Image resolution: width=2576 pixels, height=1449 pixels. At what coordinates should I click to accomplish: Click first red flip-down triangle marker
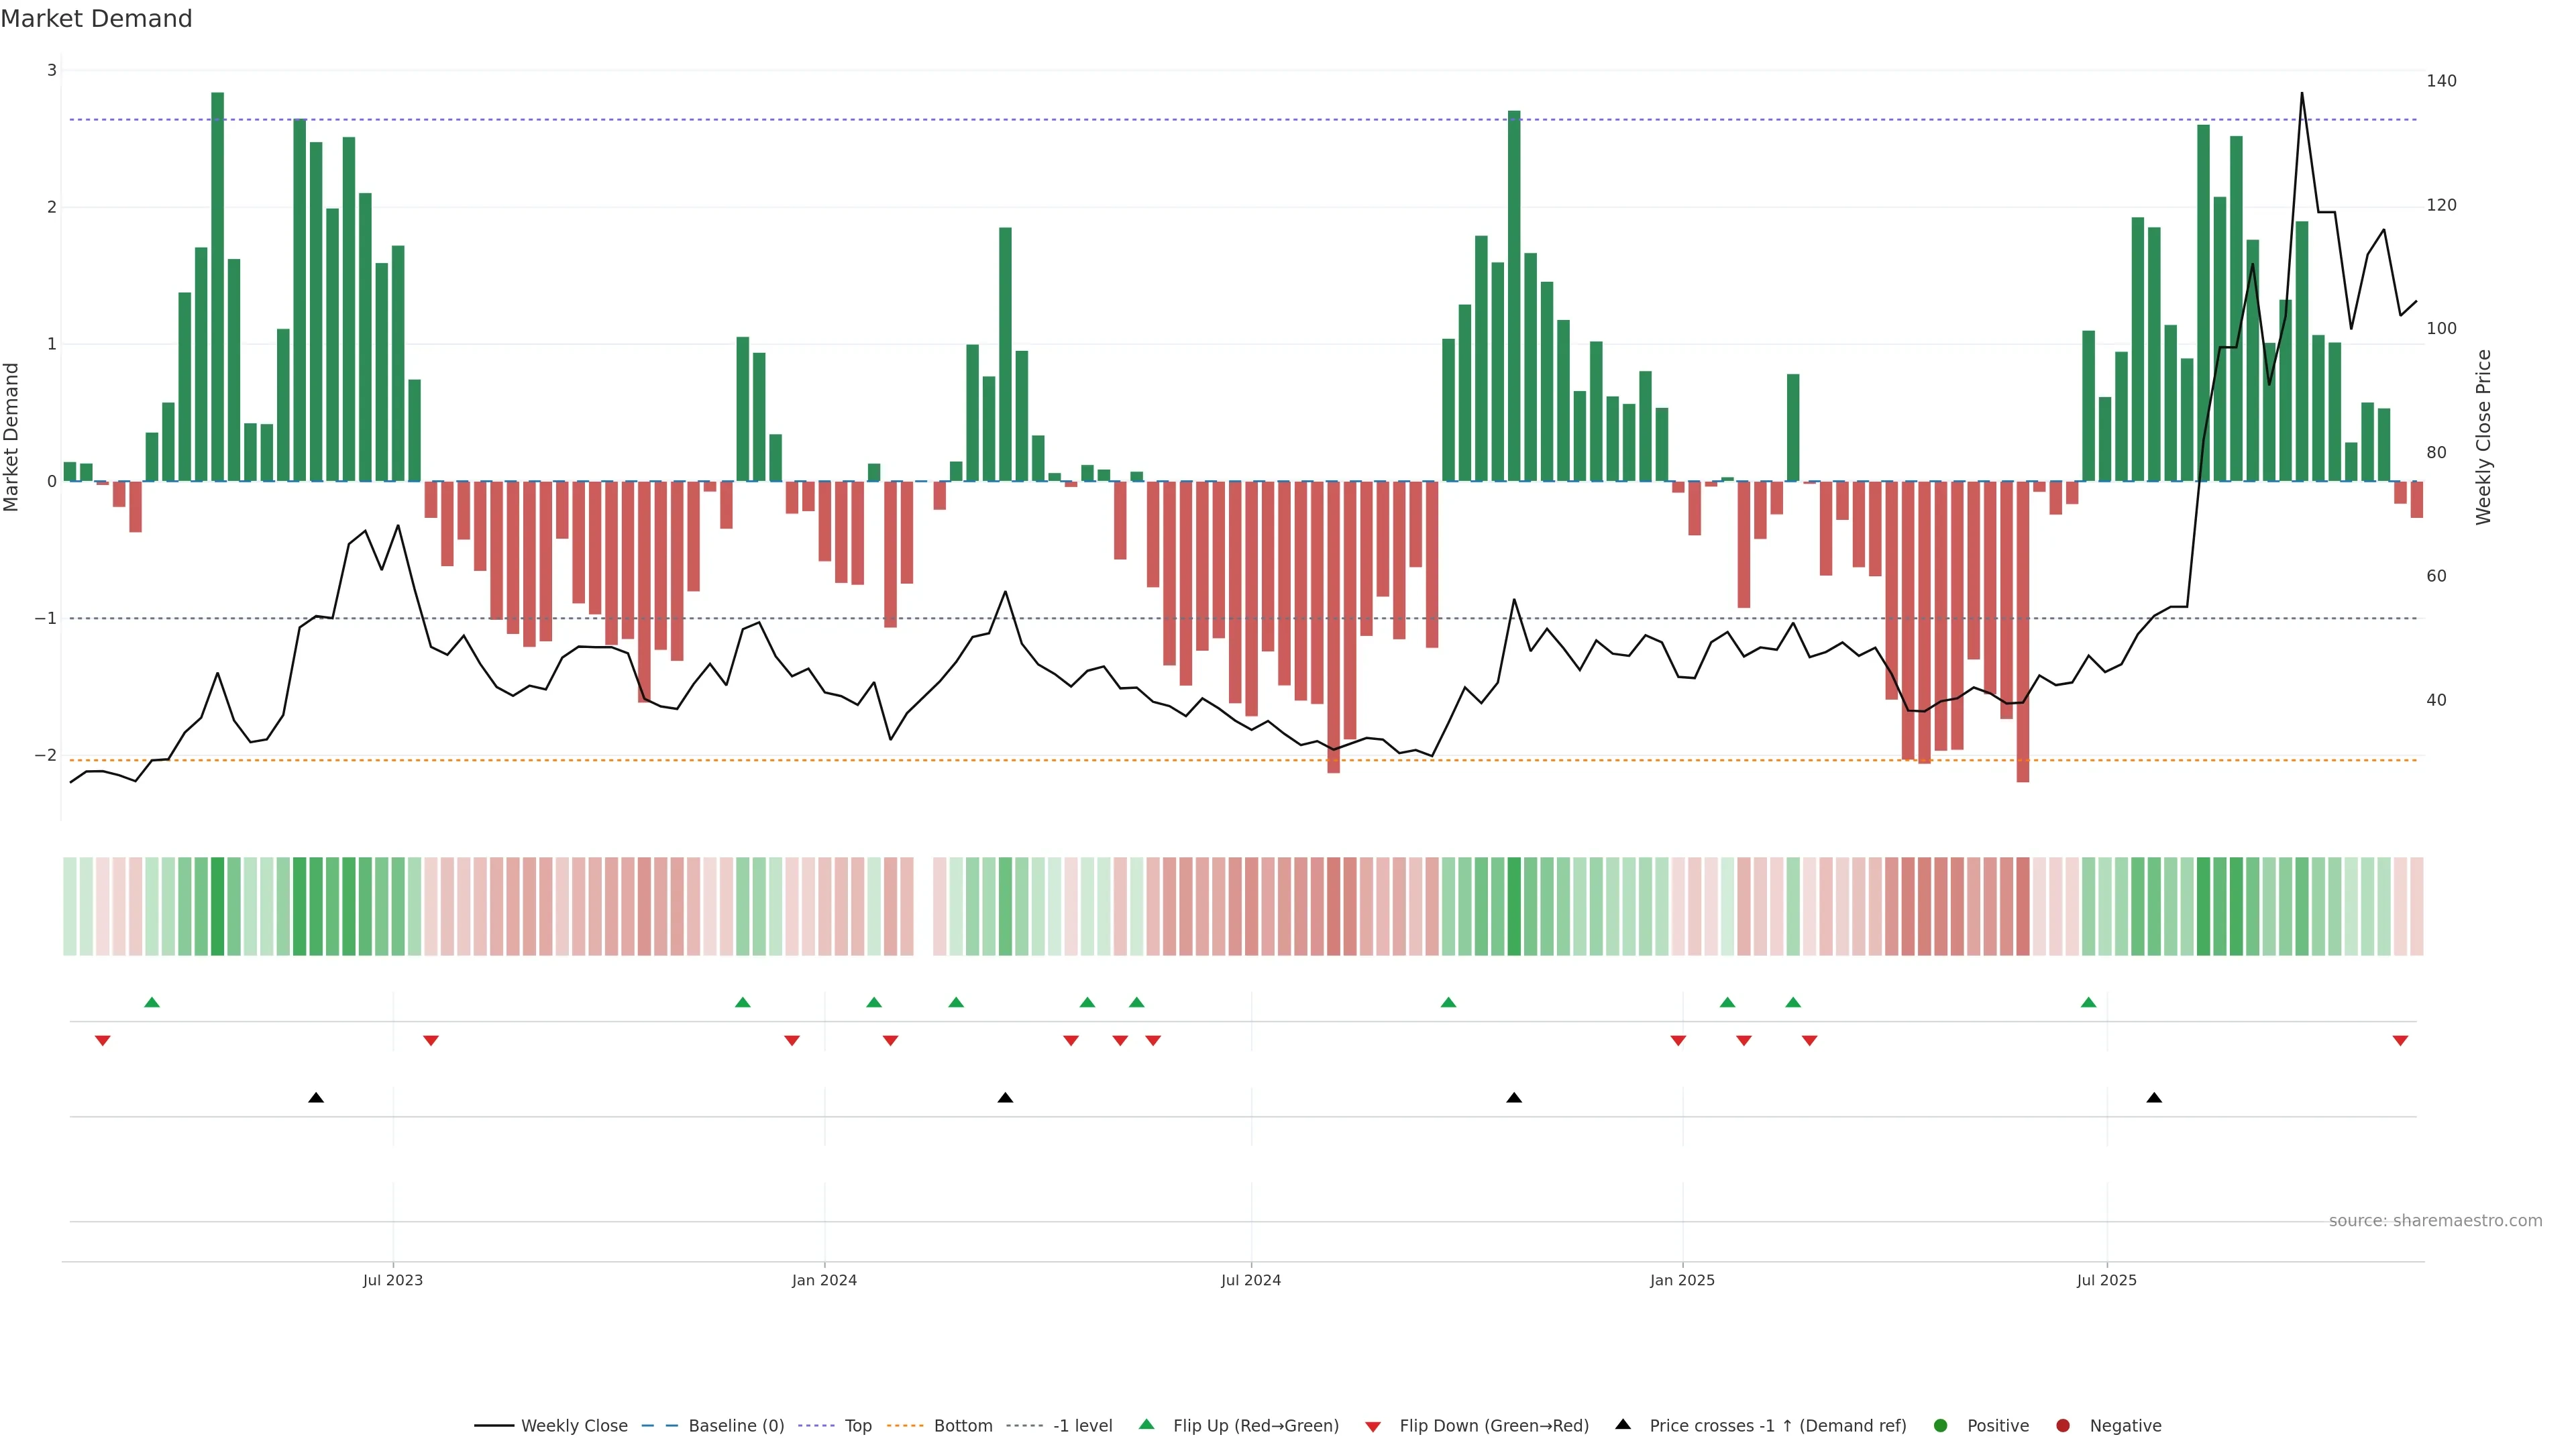pos(102,1041)
